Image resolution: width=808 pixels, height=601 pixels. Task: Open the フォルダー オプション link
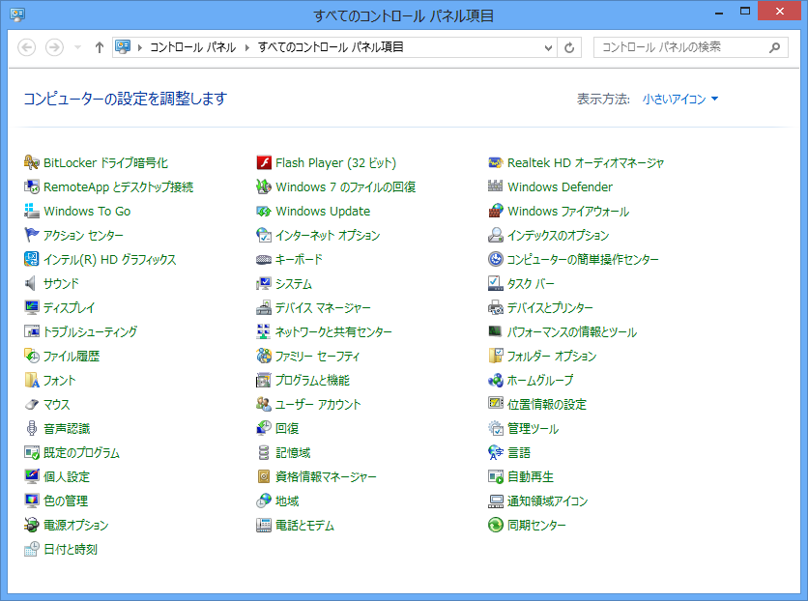click(553, 356)
